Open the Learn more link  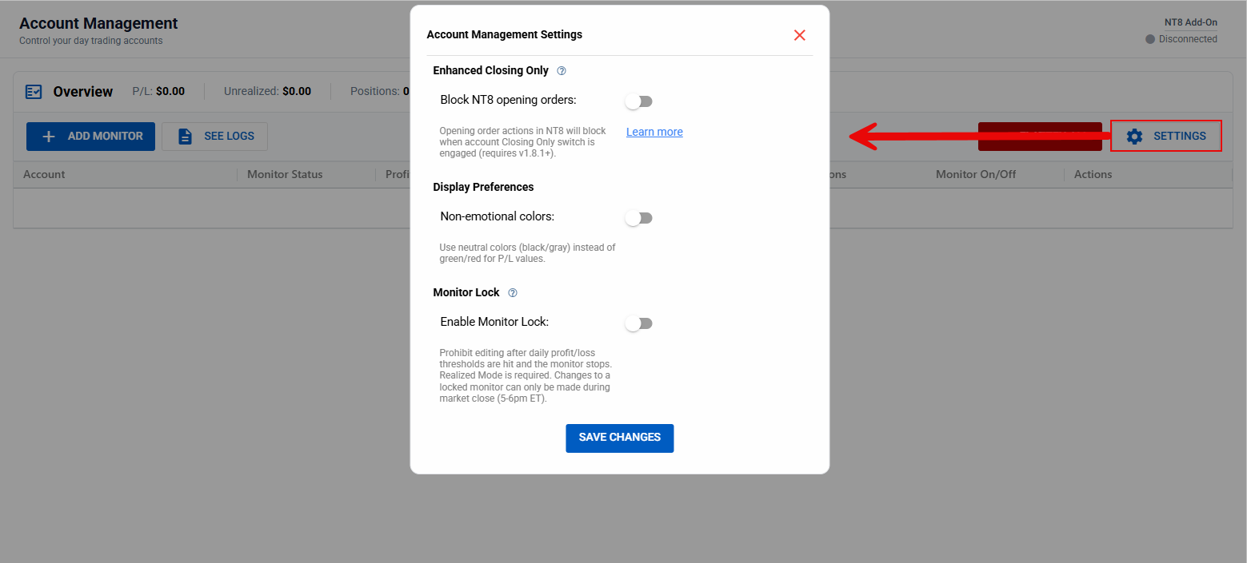[654, 132]
